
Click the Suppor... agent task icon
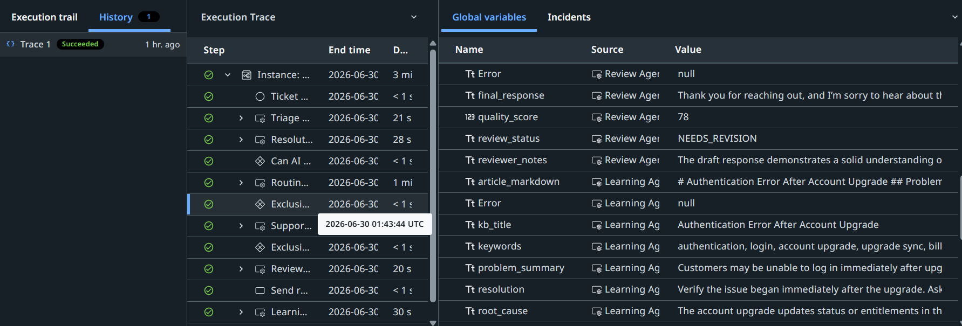pyautogui.click(x=260, y=226)
